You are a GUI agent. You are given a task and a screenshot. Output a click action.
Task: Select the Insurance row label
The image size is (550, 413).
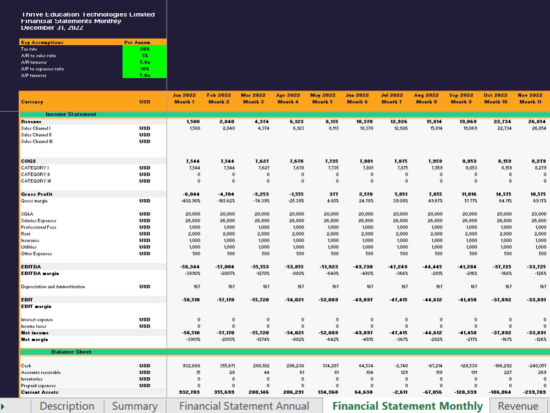[30, 241]
